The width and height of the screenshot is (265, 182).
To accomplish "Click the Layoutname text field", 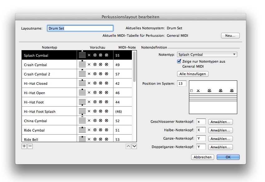I will (x=80, y=28).
